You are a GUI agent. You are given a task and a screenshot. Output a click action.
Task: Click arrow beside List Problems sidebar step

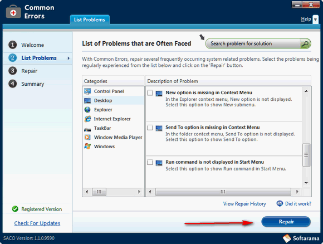click(68, 58)
